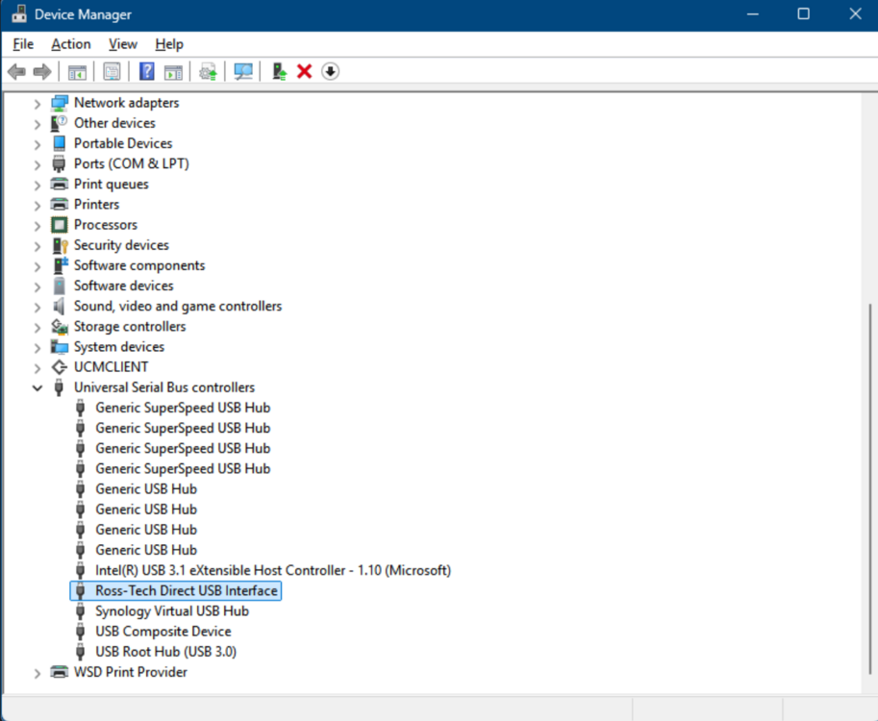
Task: Select the Ports (COM & LPT) category
Action: [132, 163]
